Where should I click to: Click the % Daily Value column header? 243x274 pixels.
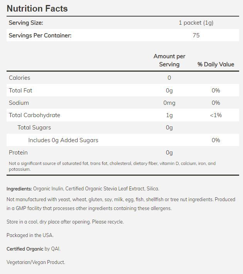pos(216,64)
